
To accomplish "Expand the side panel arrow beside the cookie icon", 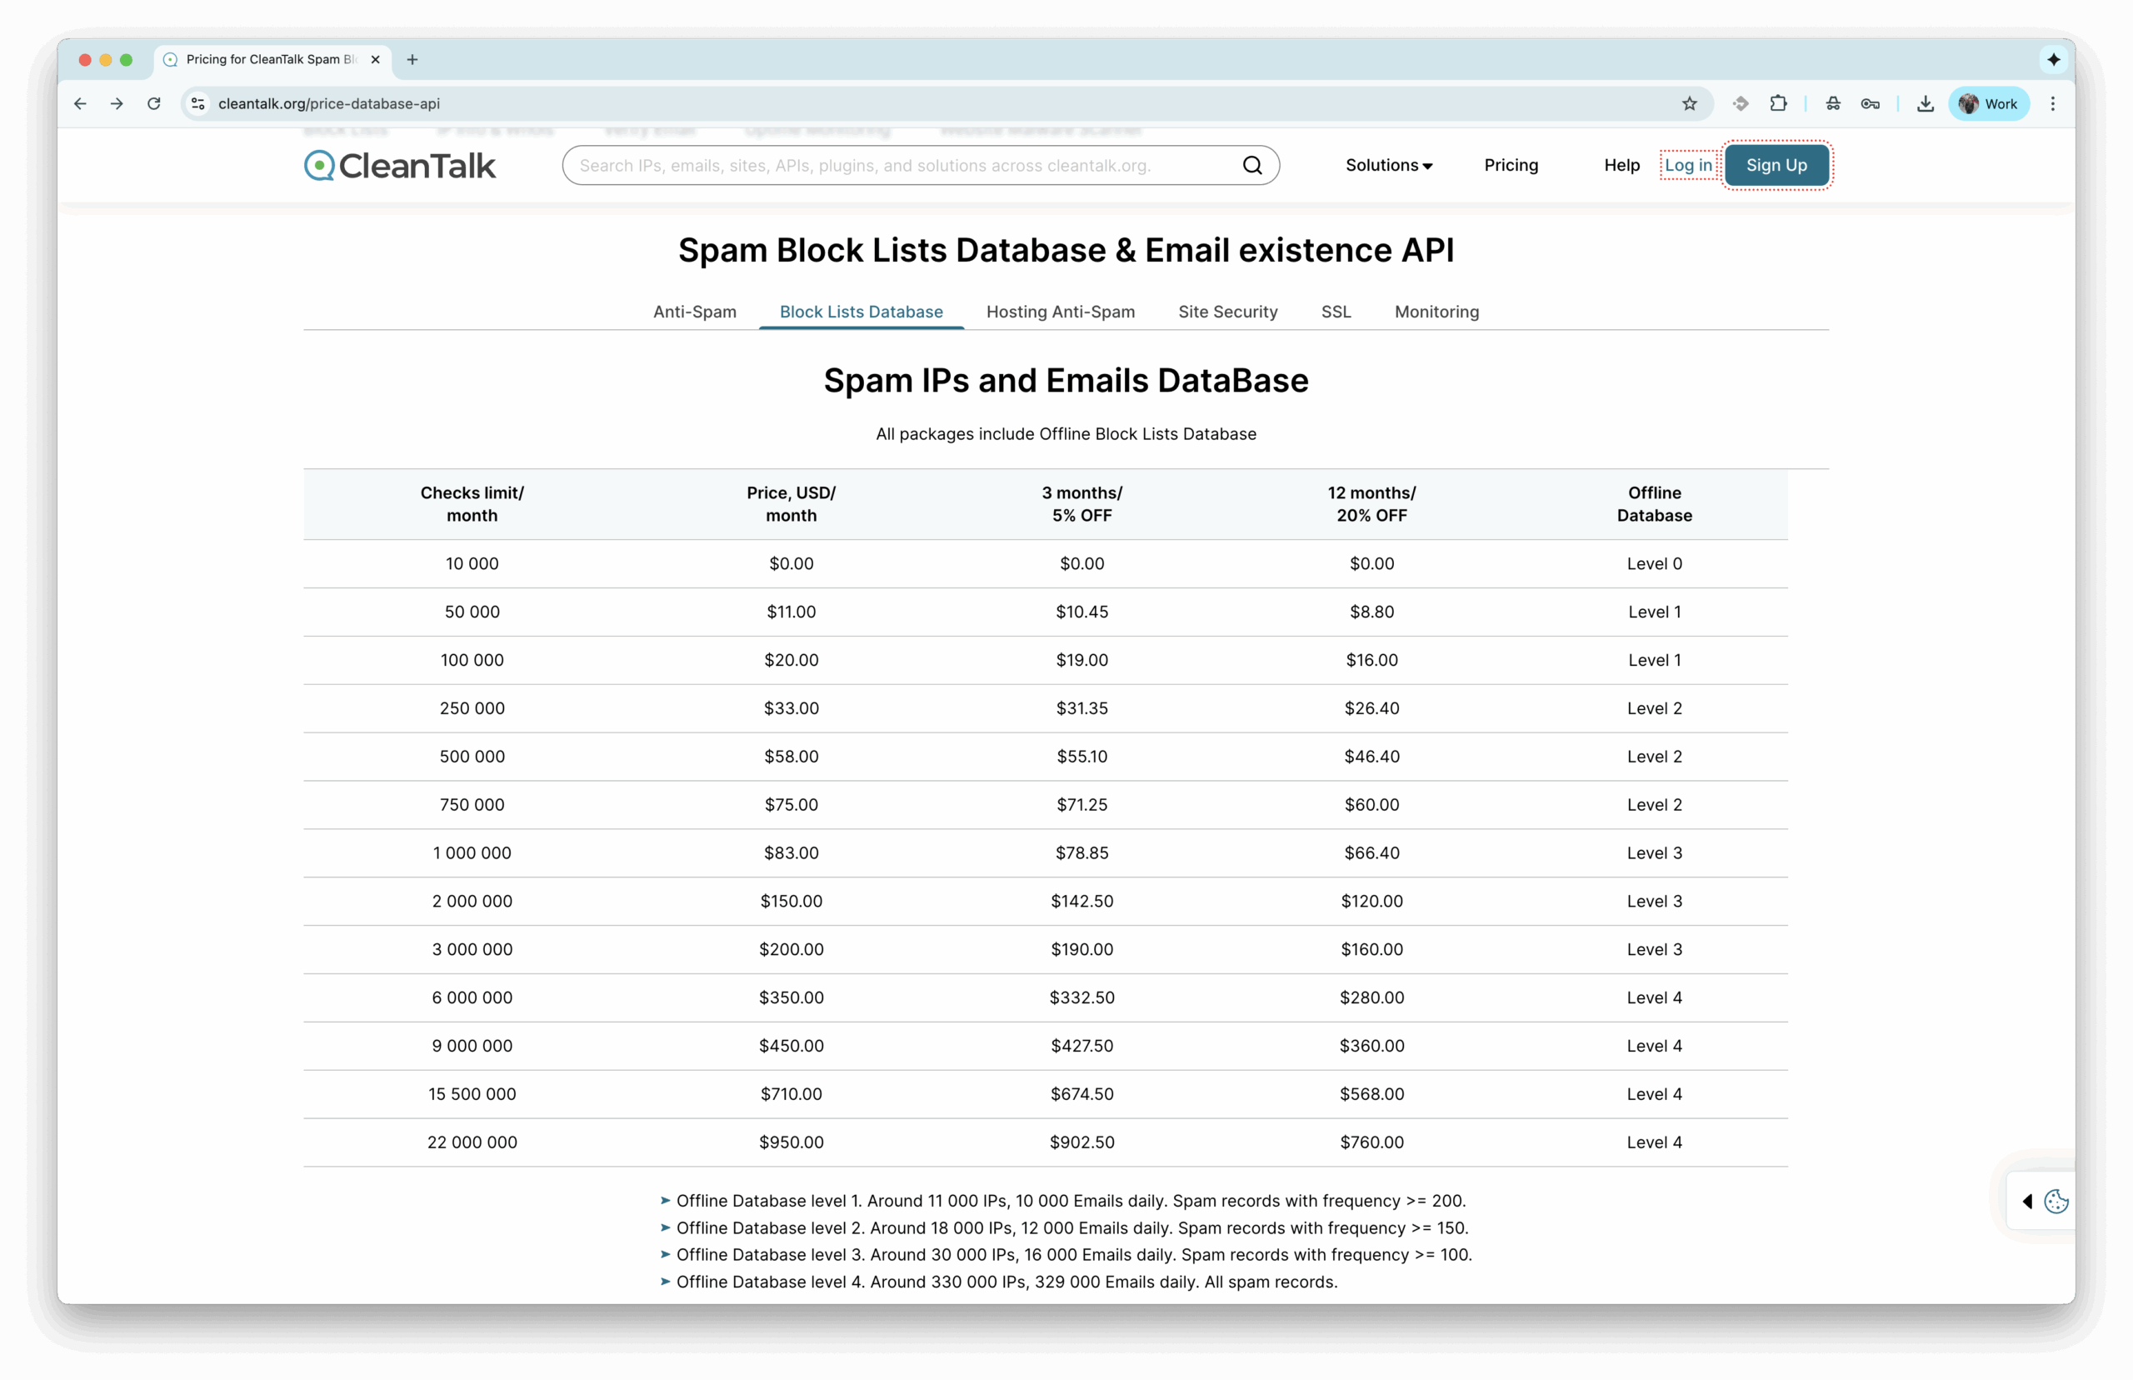I will [x=2027, y=1201].
